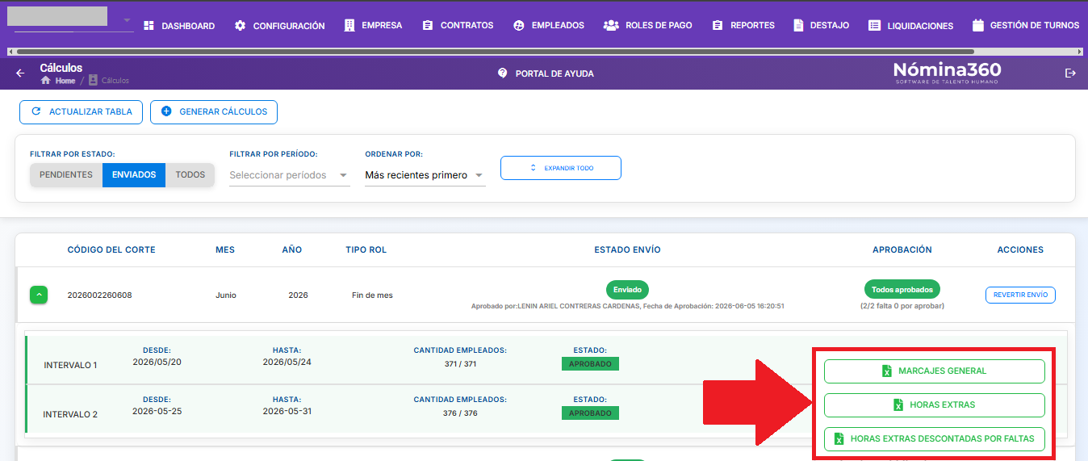Click the Estado Envío column header
1088x461 pixels.
(x=627, y=249)
